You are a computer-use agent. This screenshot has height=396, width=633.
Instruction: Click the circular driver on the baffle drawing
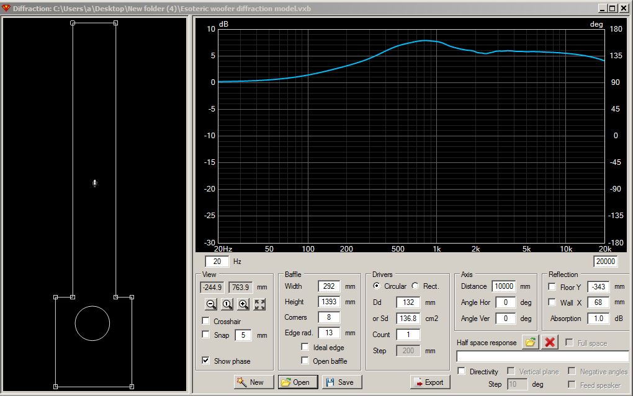(92, 323)
